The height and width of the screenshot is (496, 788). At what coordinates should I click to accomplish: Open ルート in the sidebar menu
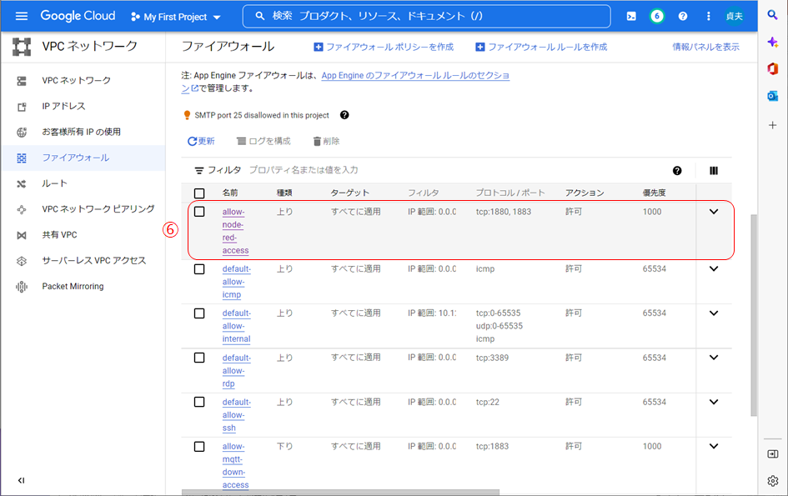coord(54,183)
